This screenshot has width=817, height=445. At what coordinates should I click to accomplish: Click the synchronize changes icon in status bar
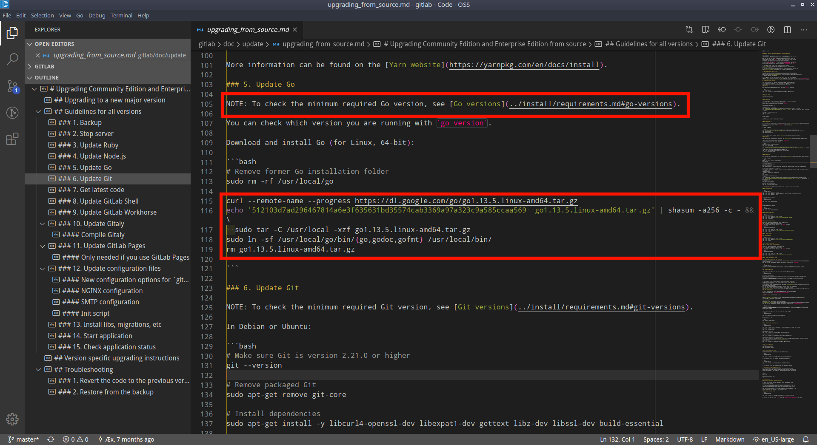coord(51,439)
